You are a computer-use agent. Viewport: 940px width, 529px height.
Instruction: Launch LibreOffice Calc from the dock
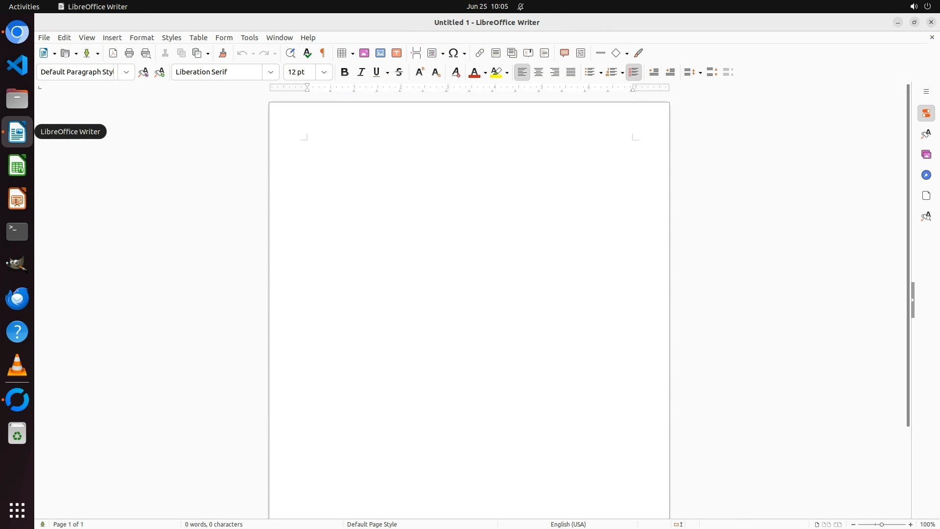[x=17, y=166]
